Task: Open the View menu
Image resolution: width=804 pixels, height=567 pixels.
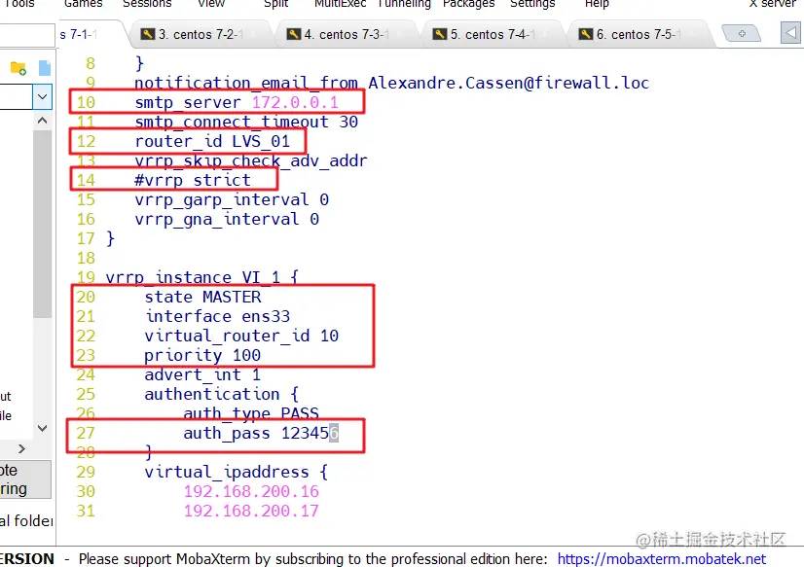Action: click(x=211, y=4)
